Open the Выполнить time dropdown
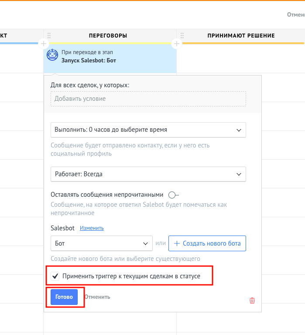This screenshot has height=335, width=305. (x=148, y=130)
